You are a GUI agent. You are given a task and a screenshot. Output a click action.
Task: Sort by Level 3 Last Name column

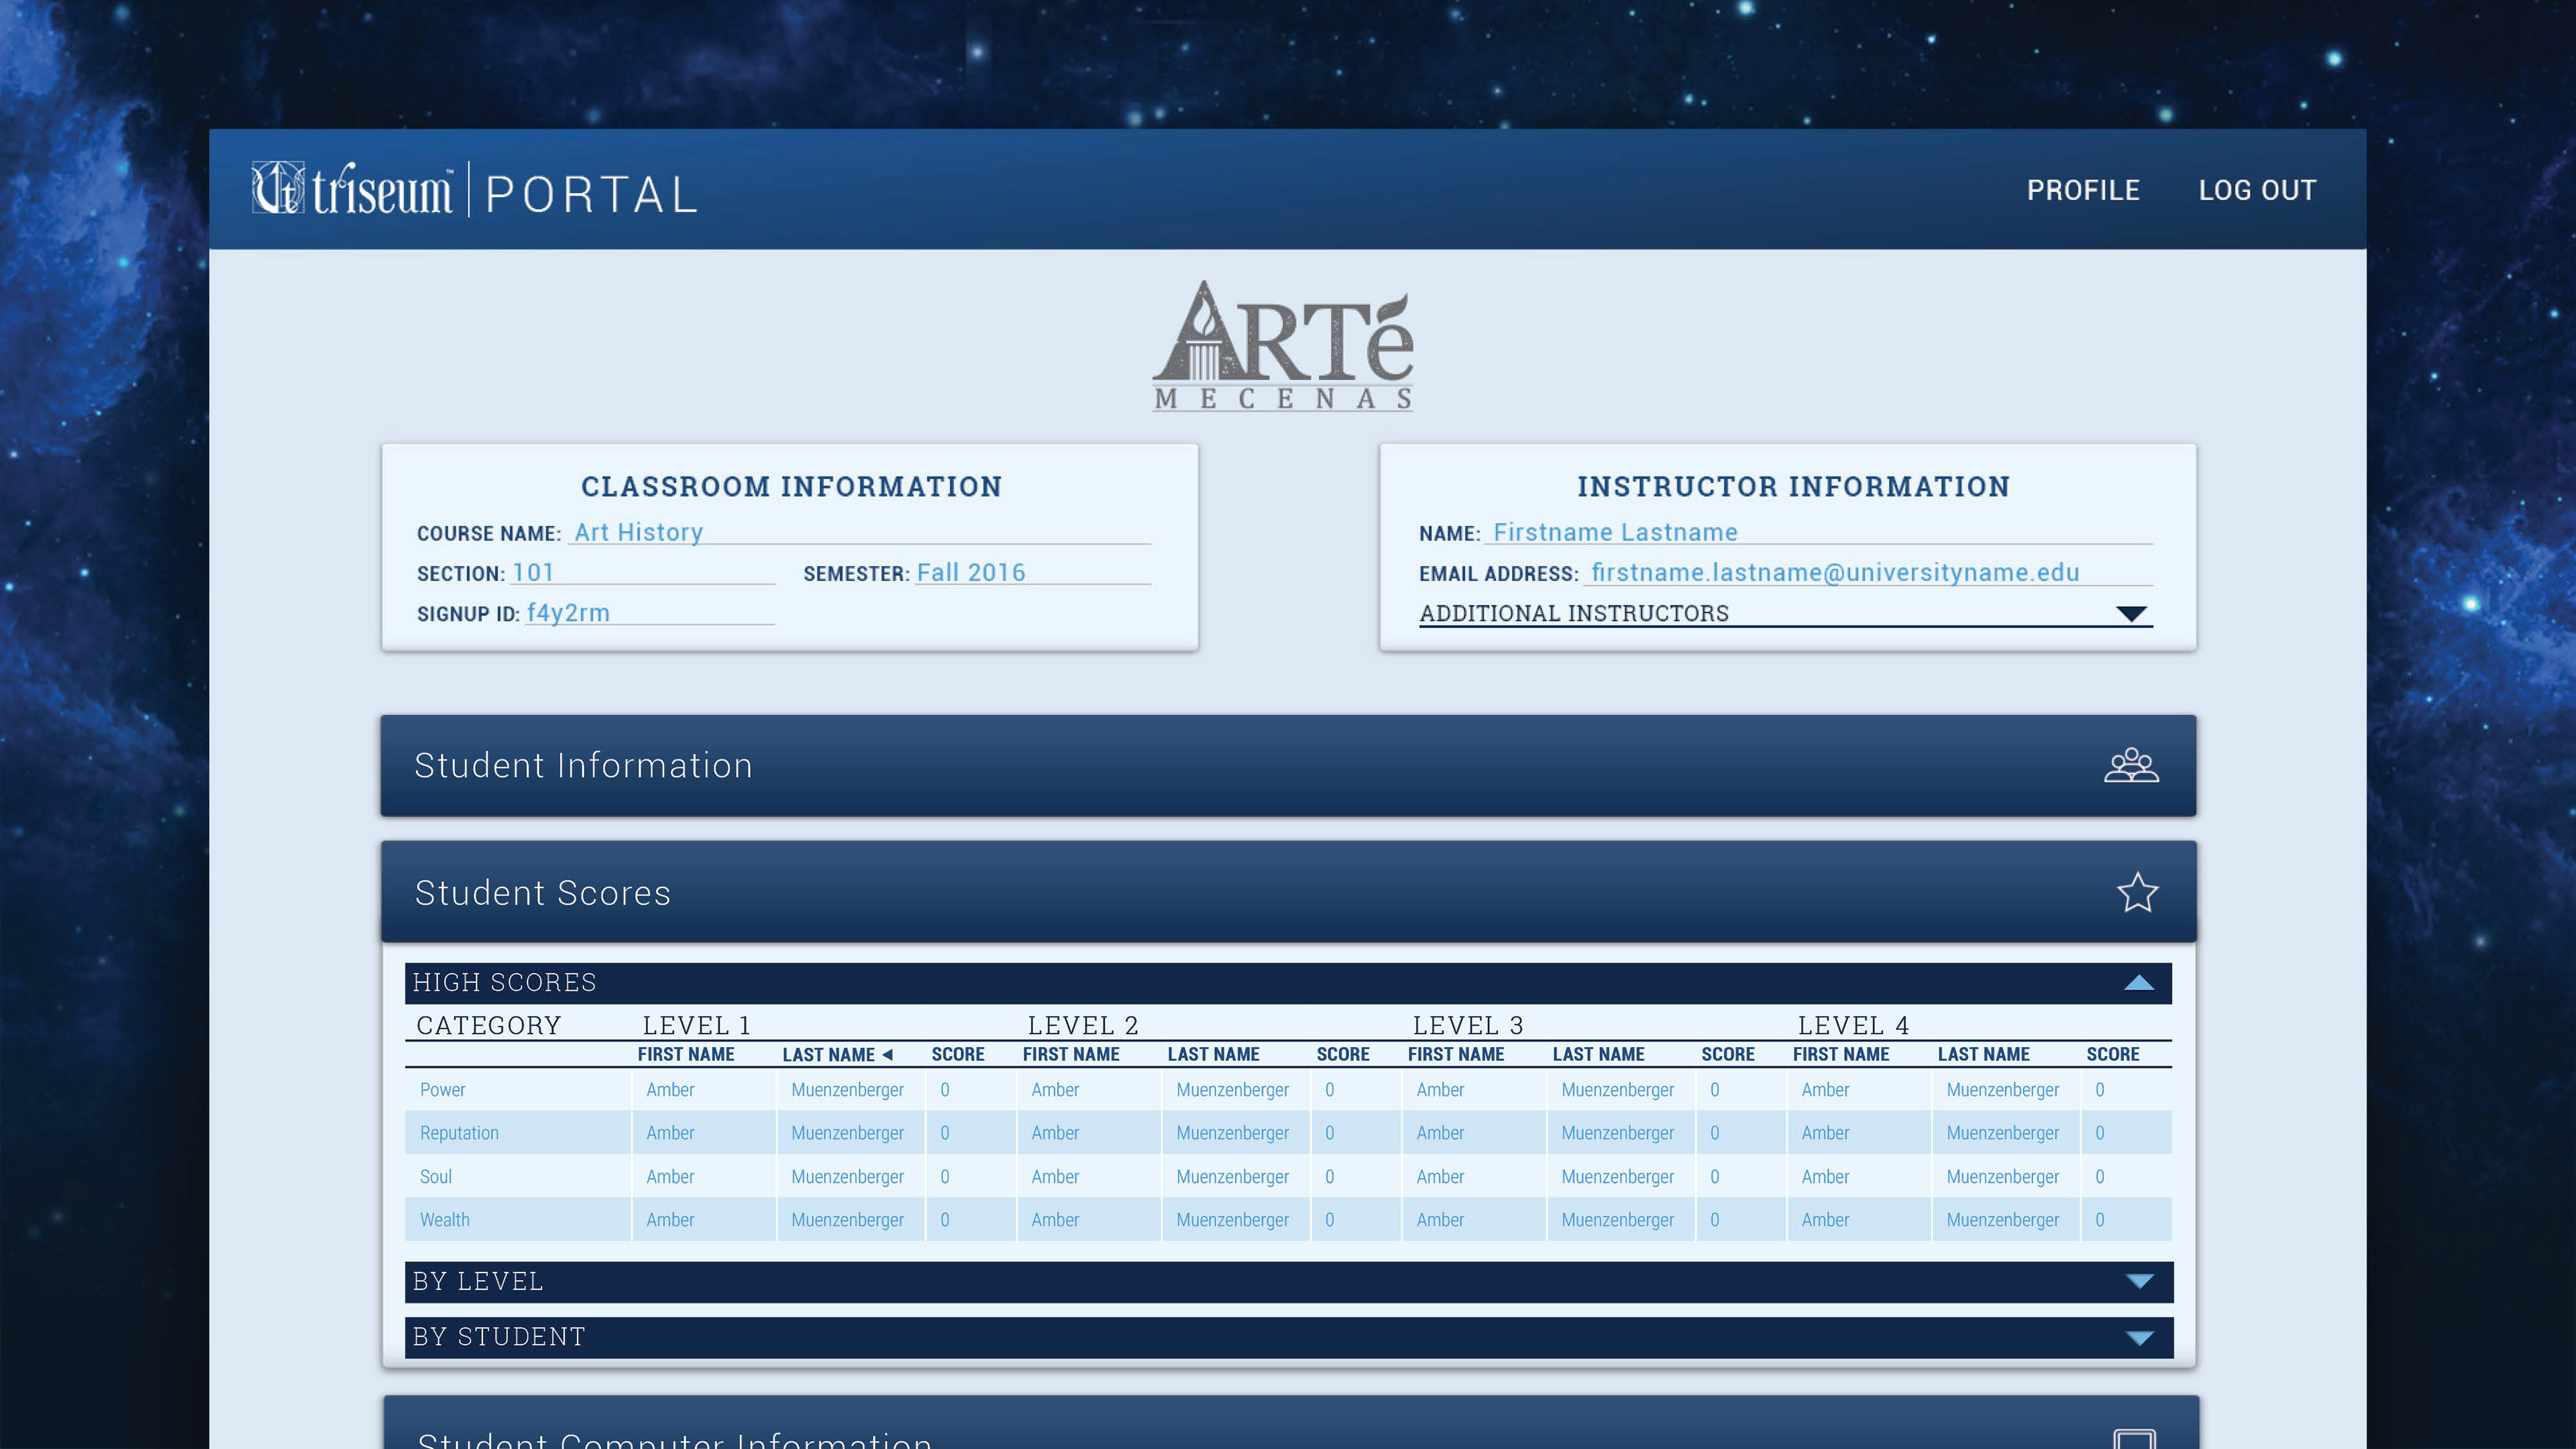click(1598, 1054)
